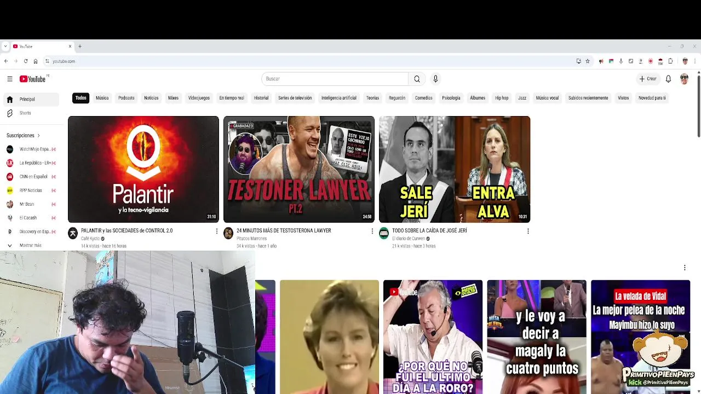Open the Testoner Lawyer Pt.2 thumbnail
This screenshot has width=701, height=394.
pos(299,169)
